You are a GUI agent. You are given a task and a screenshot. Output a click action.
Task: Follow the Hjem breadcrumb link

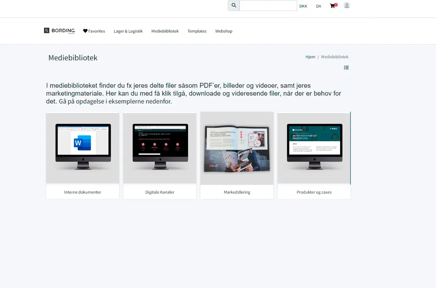coord(310,57)
